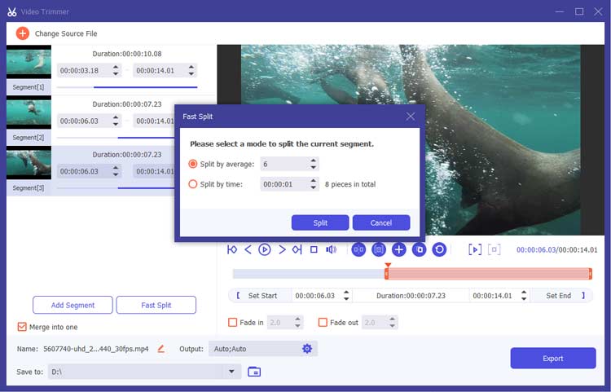
Task: Enable the Fade out checkbox
Action: point(323,322)
